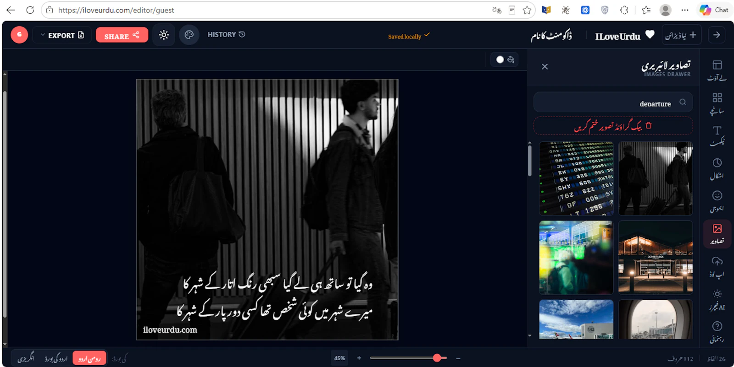Open the EXPORT dropdown
This screenshot has height=367, width=734.
(62, 35)
